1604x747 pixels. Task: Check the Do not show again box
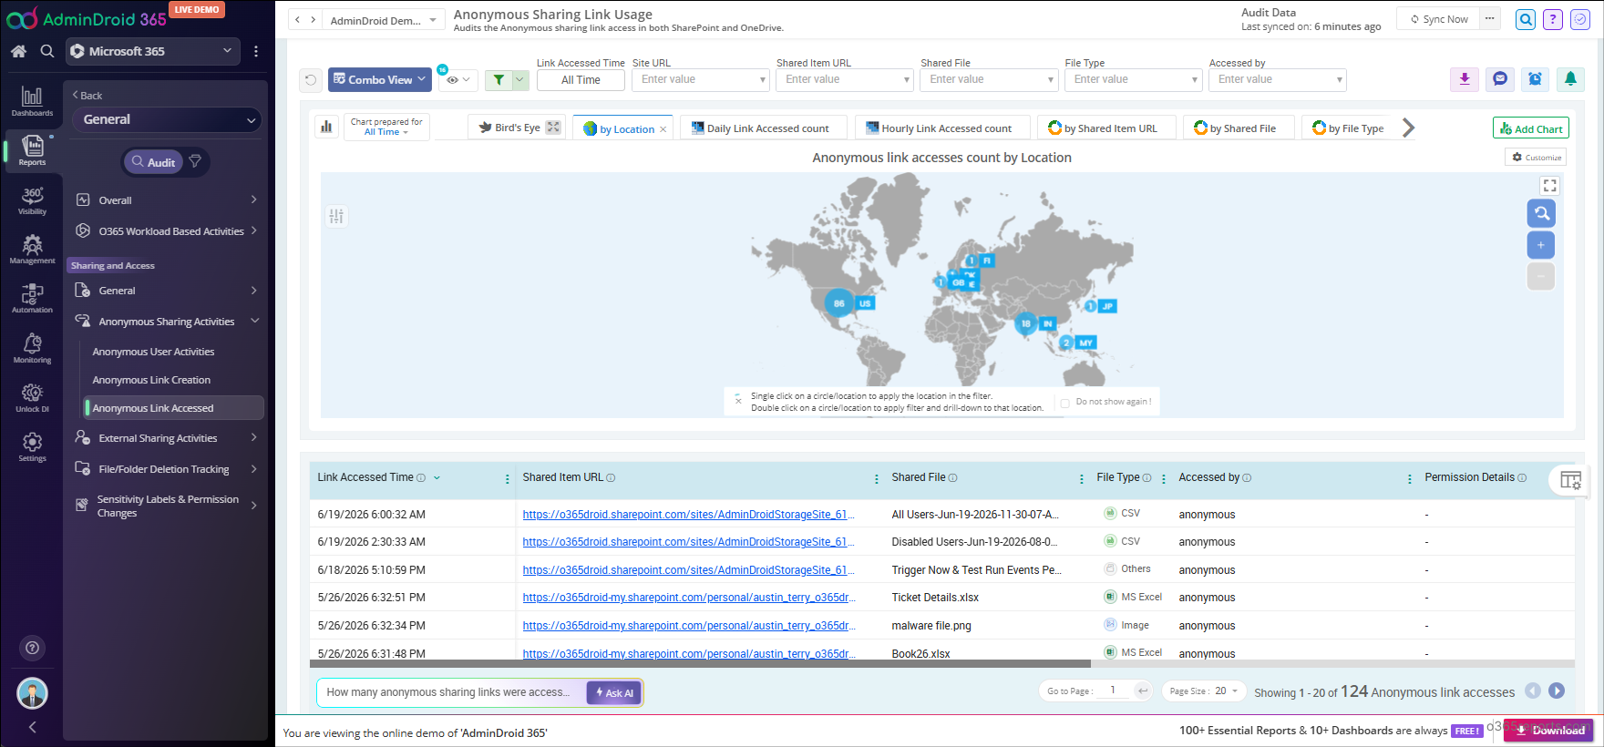1064,403
